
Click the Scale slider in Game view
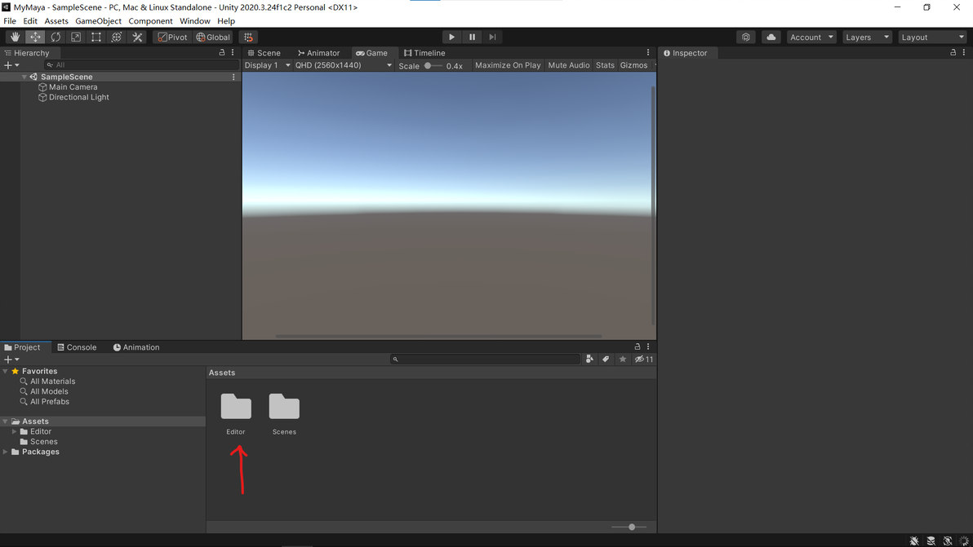433,66
